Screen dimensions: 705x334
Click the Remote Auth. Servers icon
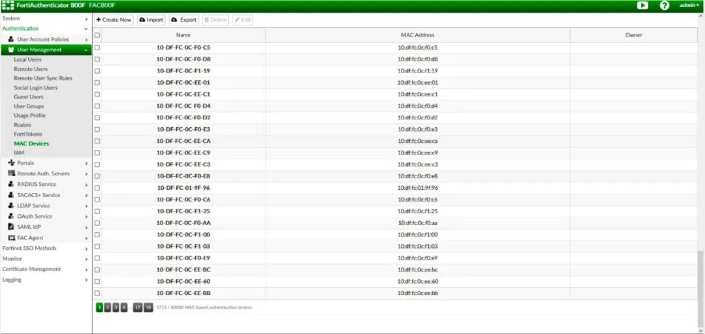11,174
